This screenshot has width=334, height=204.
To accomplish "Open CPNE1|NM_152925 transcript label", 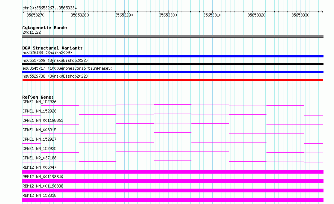I will point(39,148).
